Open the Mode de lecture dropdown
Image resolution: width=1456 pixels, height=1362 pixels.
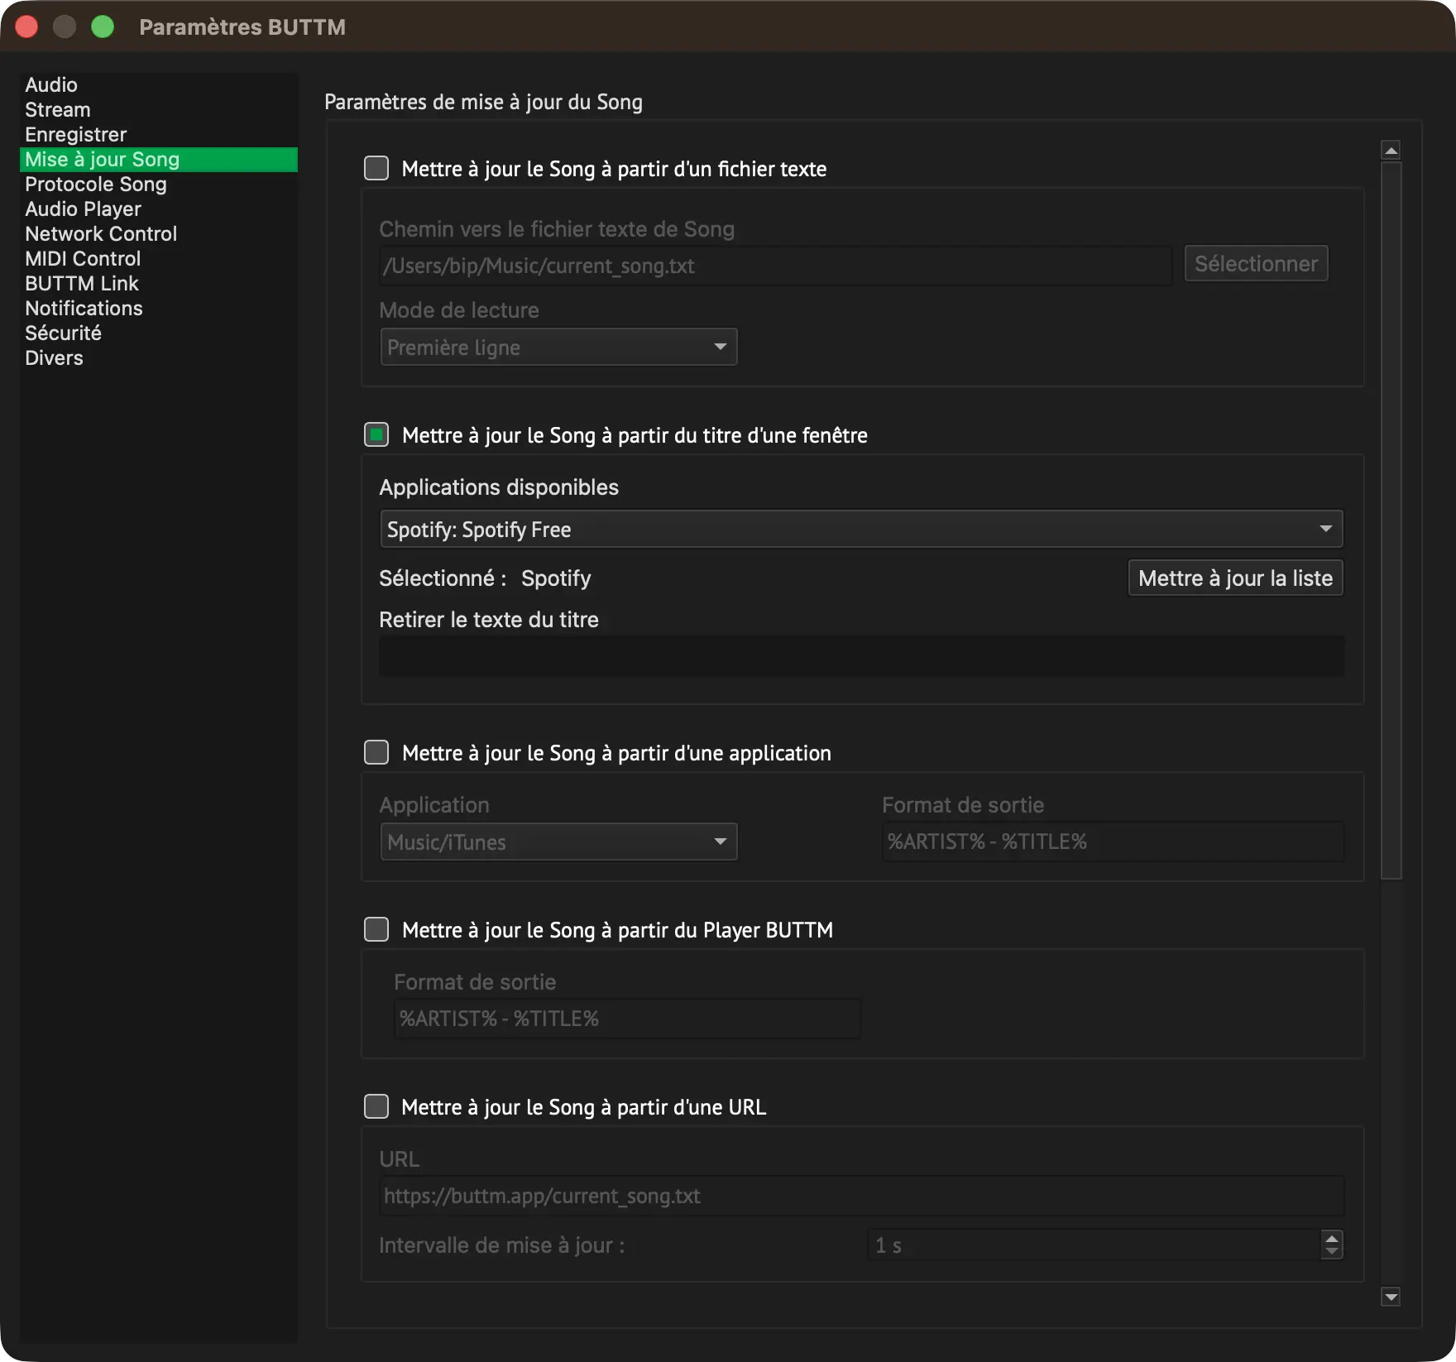pos(558,347)
